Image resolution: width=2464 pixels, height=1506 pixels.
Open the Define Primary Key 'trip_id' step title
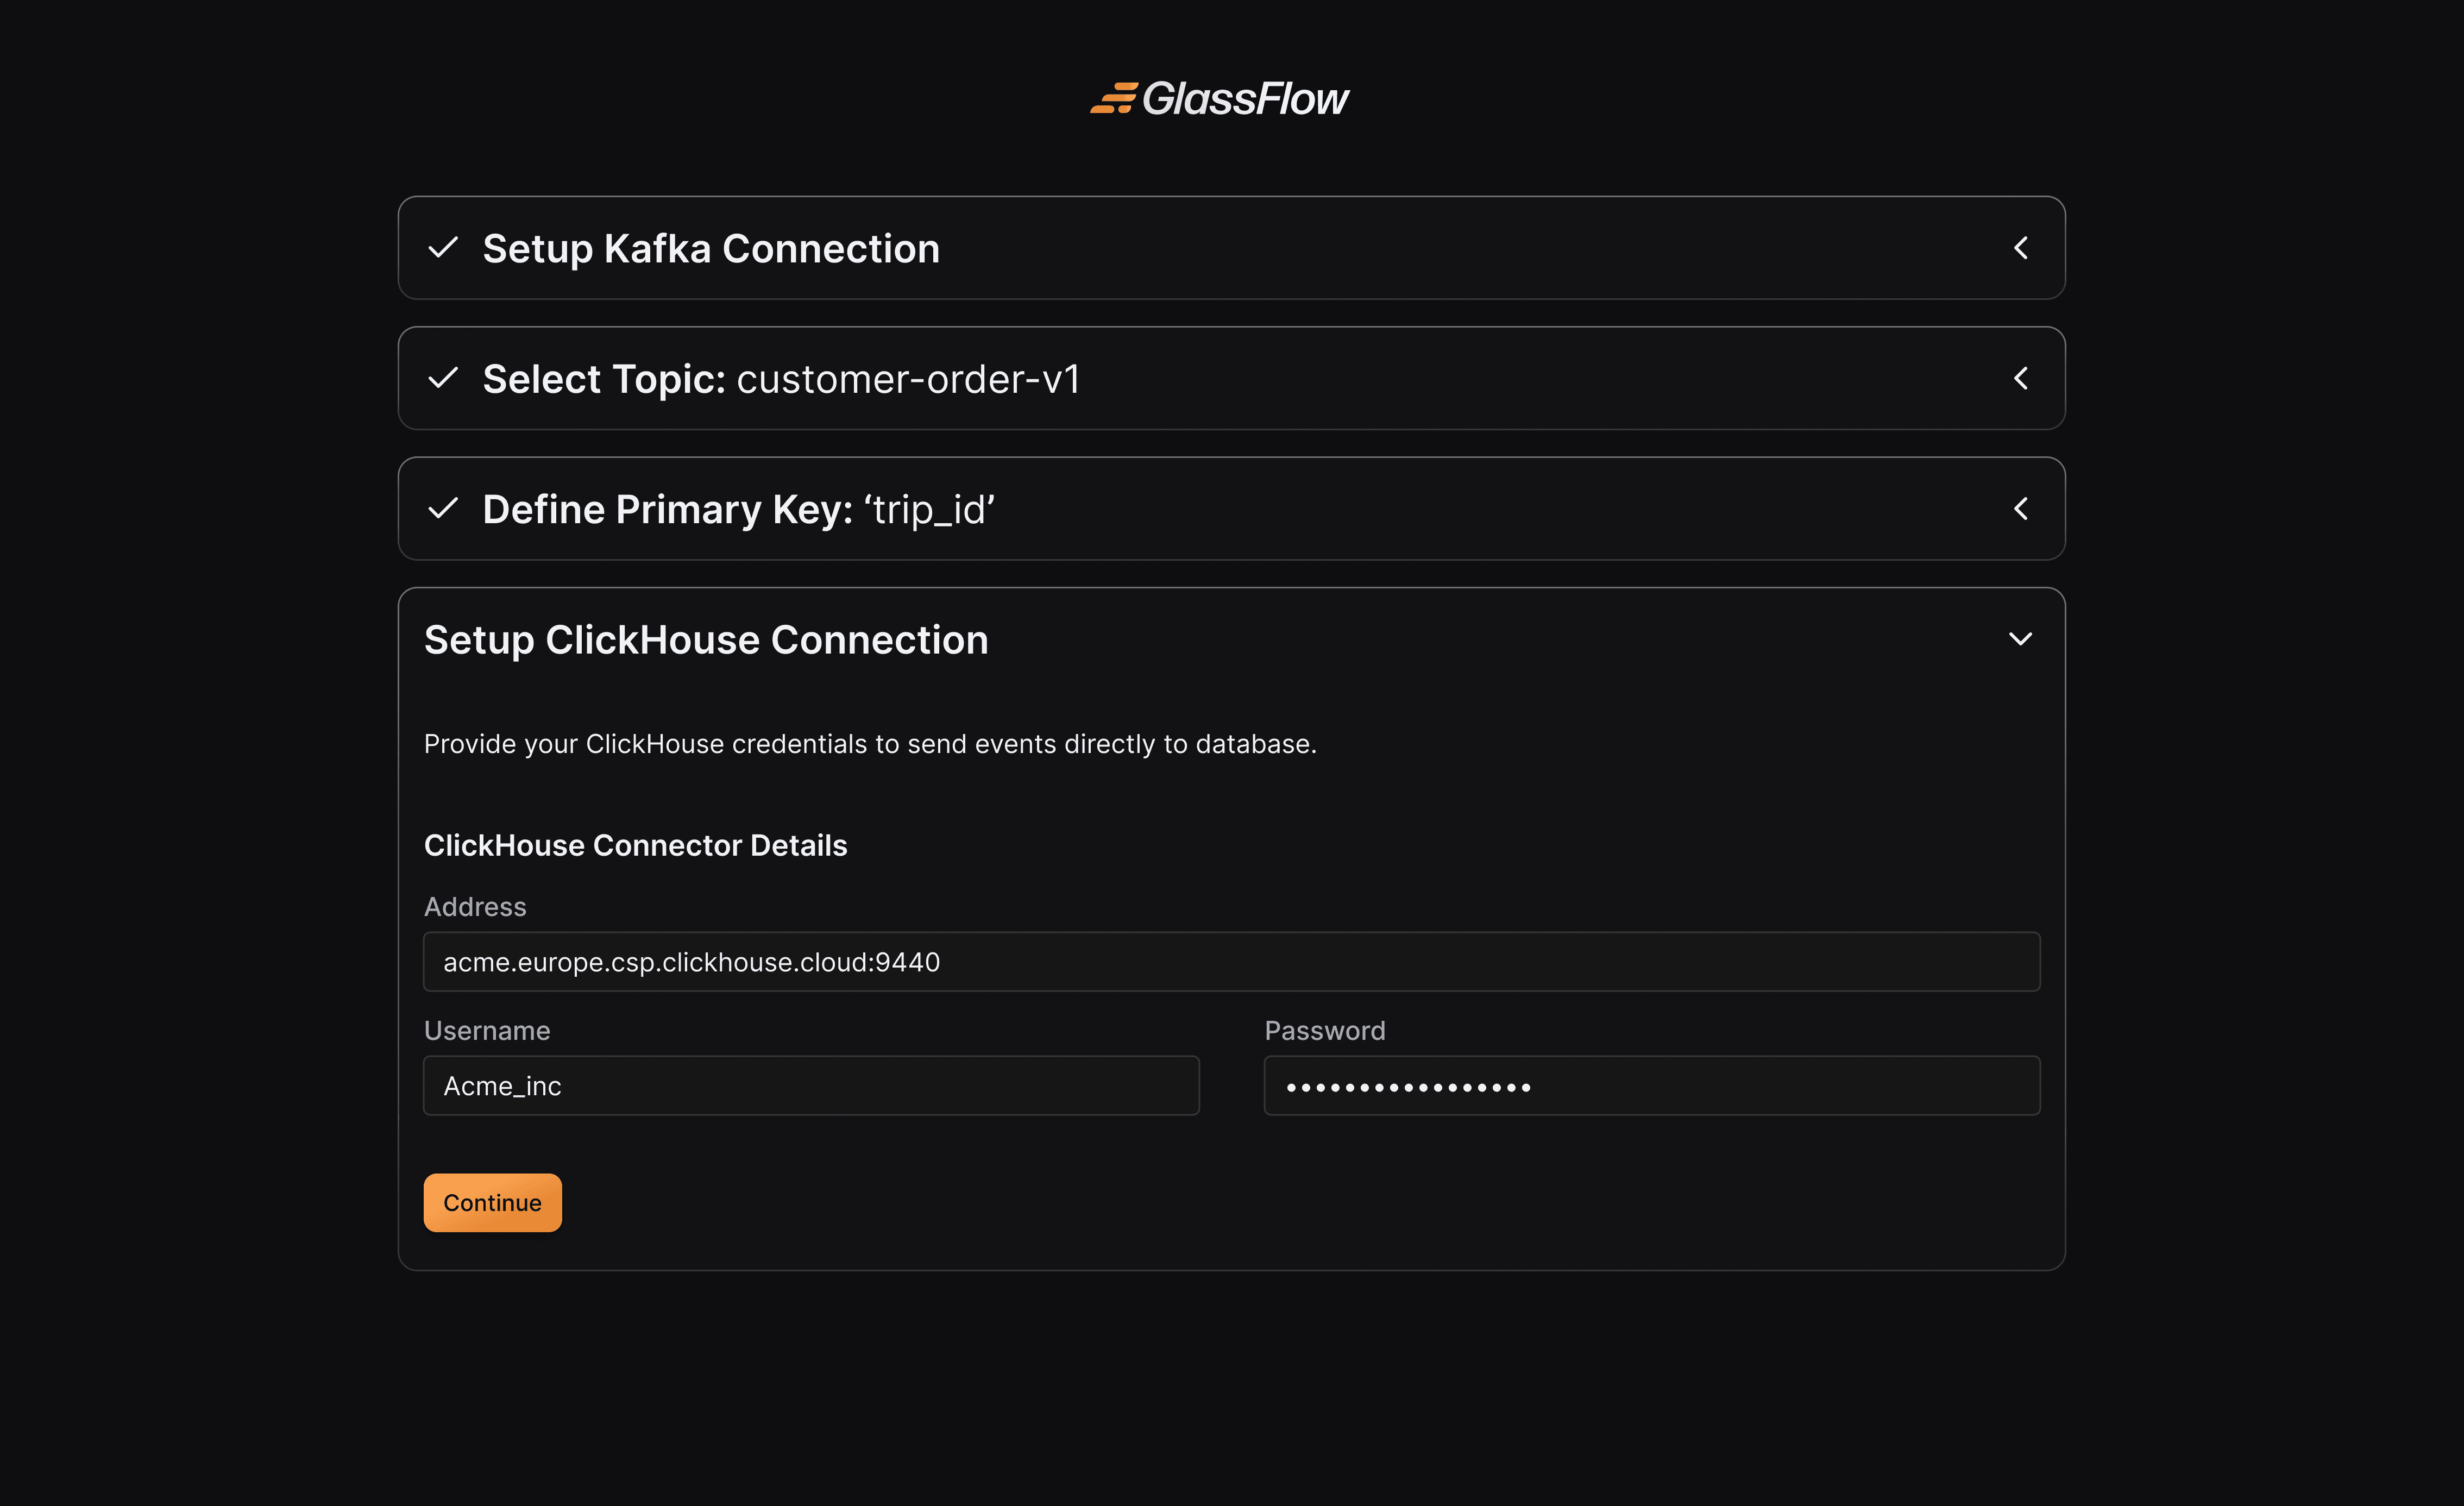pyautogui.click(x=738, y=510)
